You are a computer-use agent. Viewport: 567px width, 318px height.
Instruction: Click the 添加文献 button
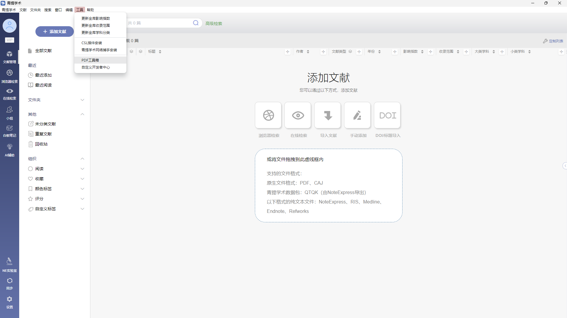point(55,32)
